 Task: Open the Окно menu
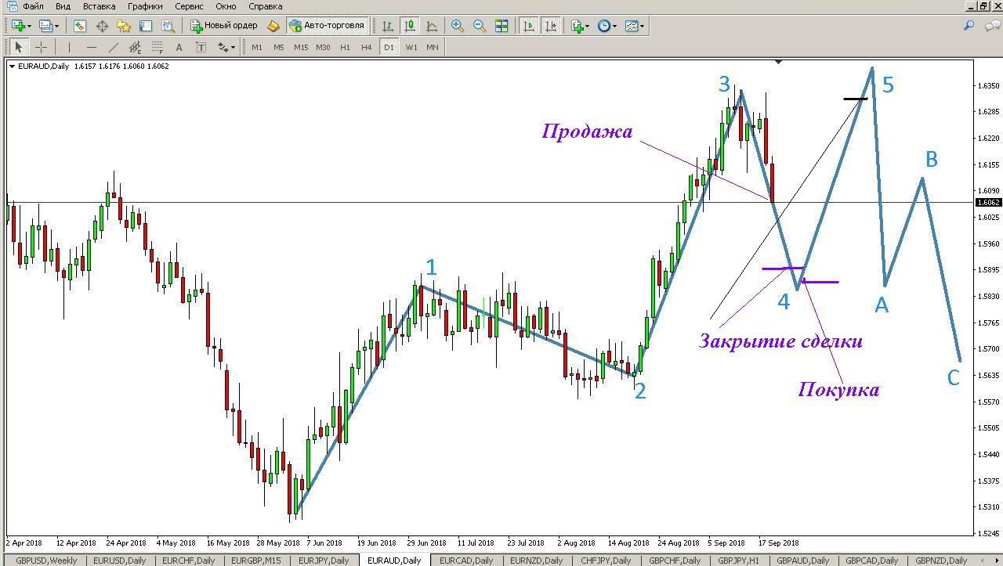click(226, 6)
